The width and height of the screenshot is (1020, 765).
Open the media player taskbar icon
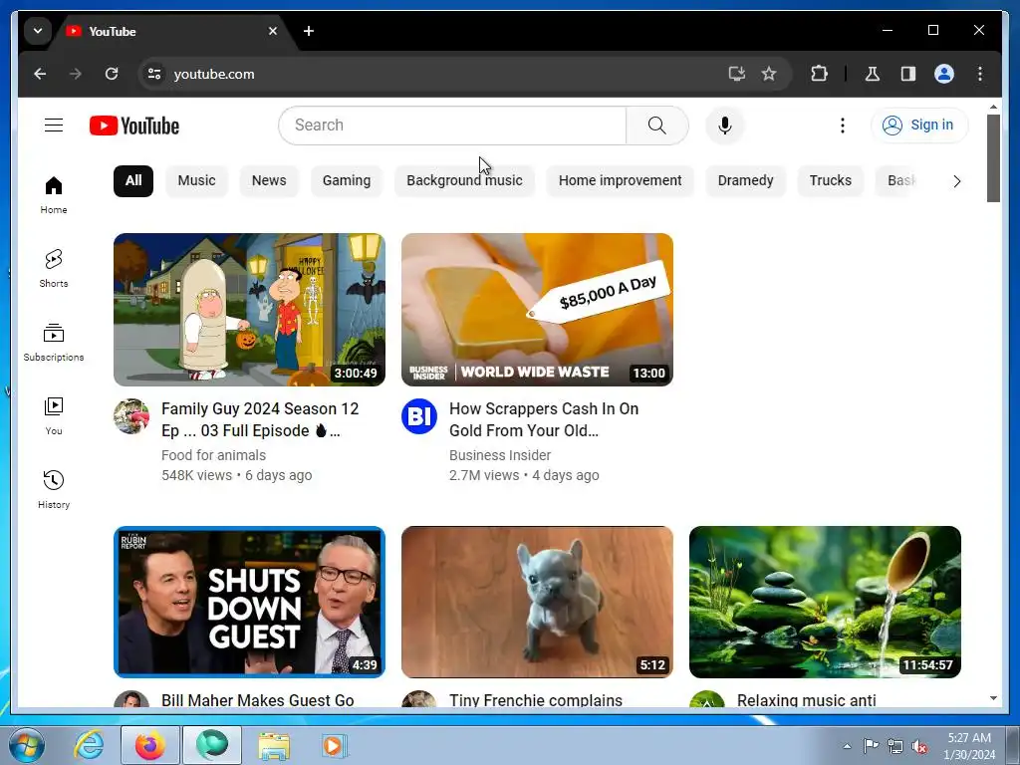[335, 745]
